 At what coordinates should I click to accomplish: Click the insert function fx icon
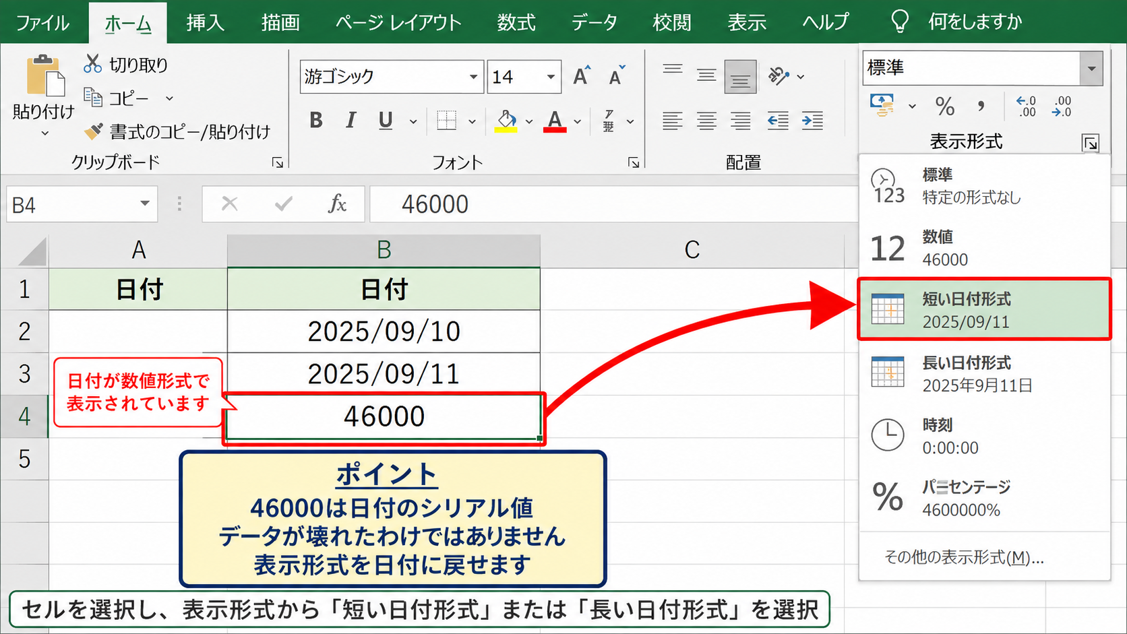point(337,203)
